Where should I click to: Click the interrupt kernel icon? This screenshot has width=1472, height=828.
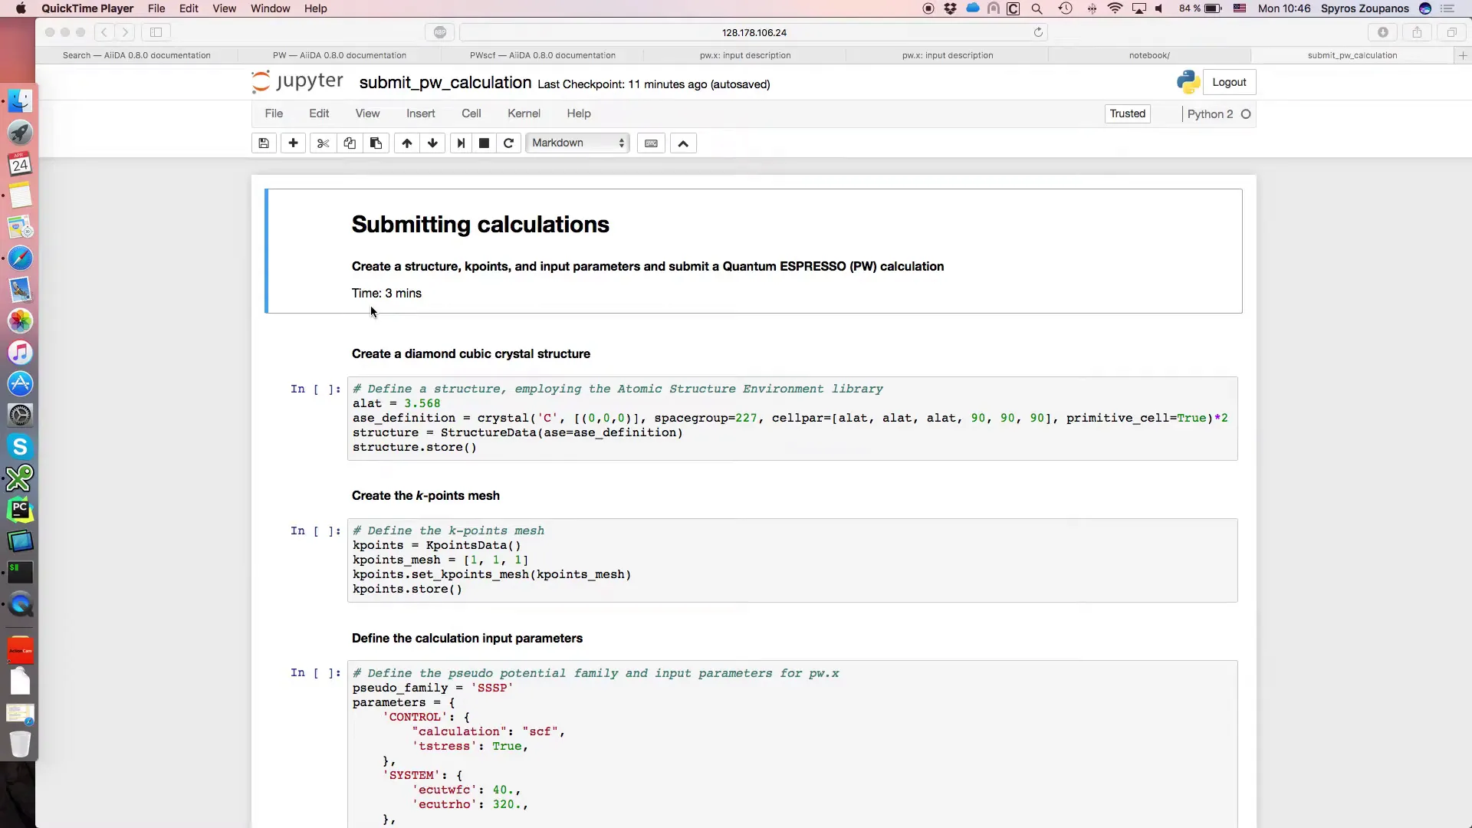(x=483, y=143)
